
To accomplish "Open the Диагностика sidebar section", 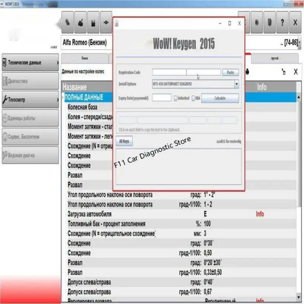I will (30, 81).
